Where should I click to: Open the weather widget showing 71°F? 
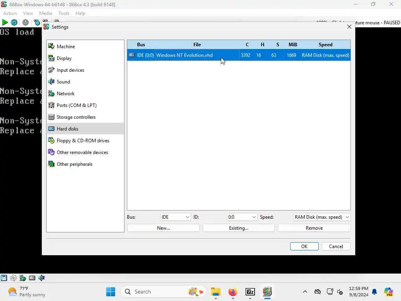(26, 292)
